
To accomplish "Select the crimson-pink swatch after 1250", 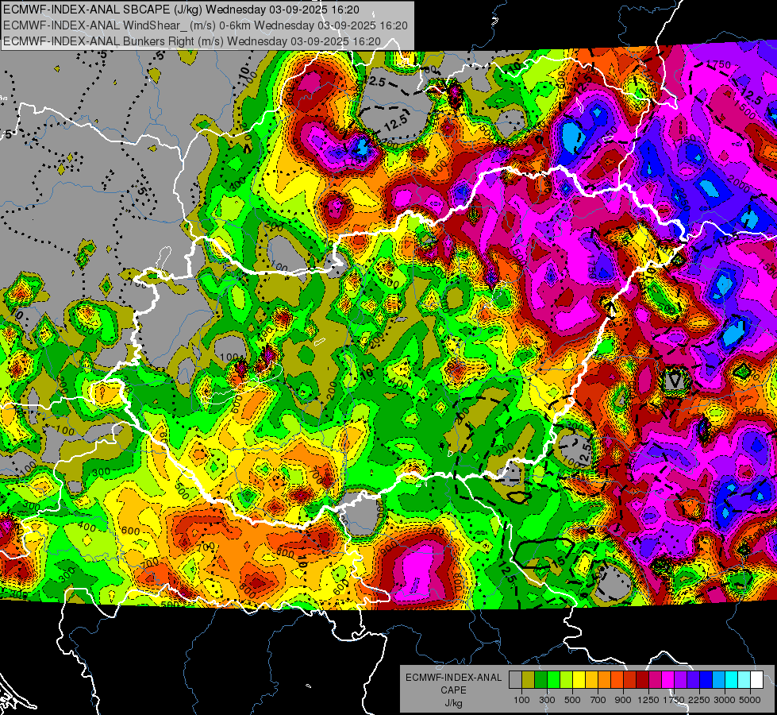I will coord(655,680).
